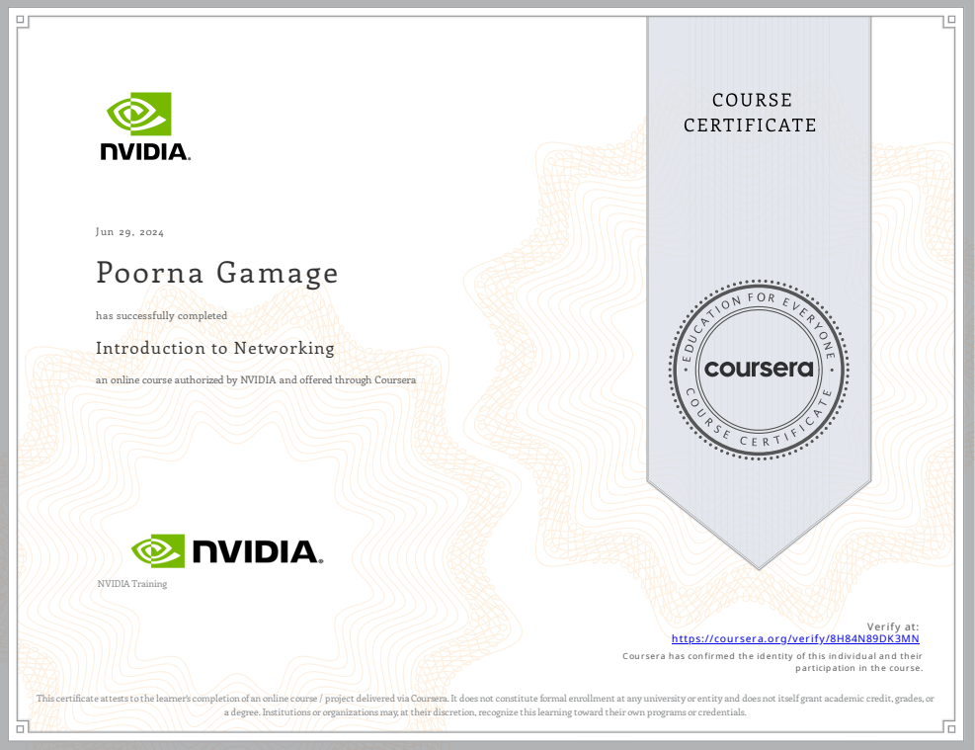Click the NVIDIA Training logo at bottom

tap(227, 551)
